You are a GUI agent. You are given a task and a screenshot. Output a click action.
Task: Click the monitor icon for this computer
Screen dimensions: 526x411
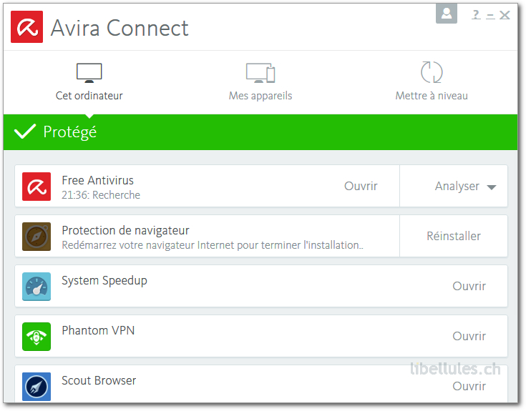[89, 72]
